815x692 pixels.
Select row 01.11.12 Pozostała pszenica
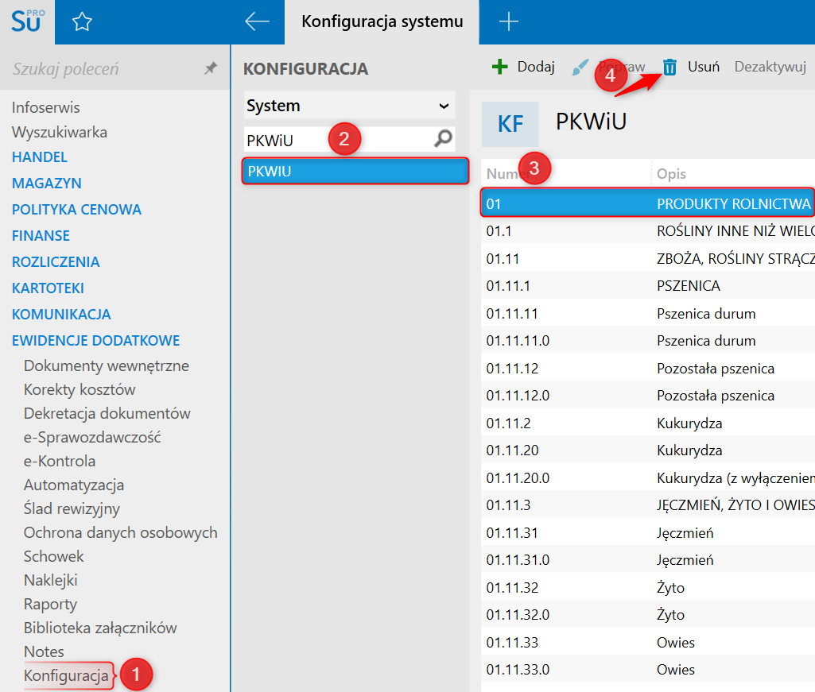648,368
